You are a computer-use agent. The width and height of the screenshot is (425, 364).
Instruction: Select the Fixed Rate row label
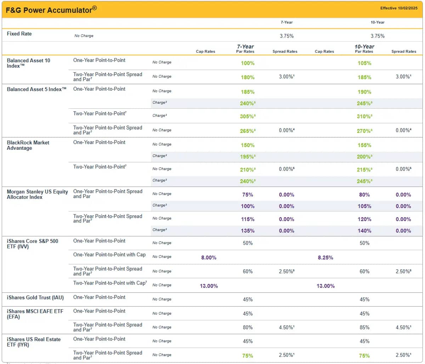point(19,34)
